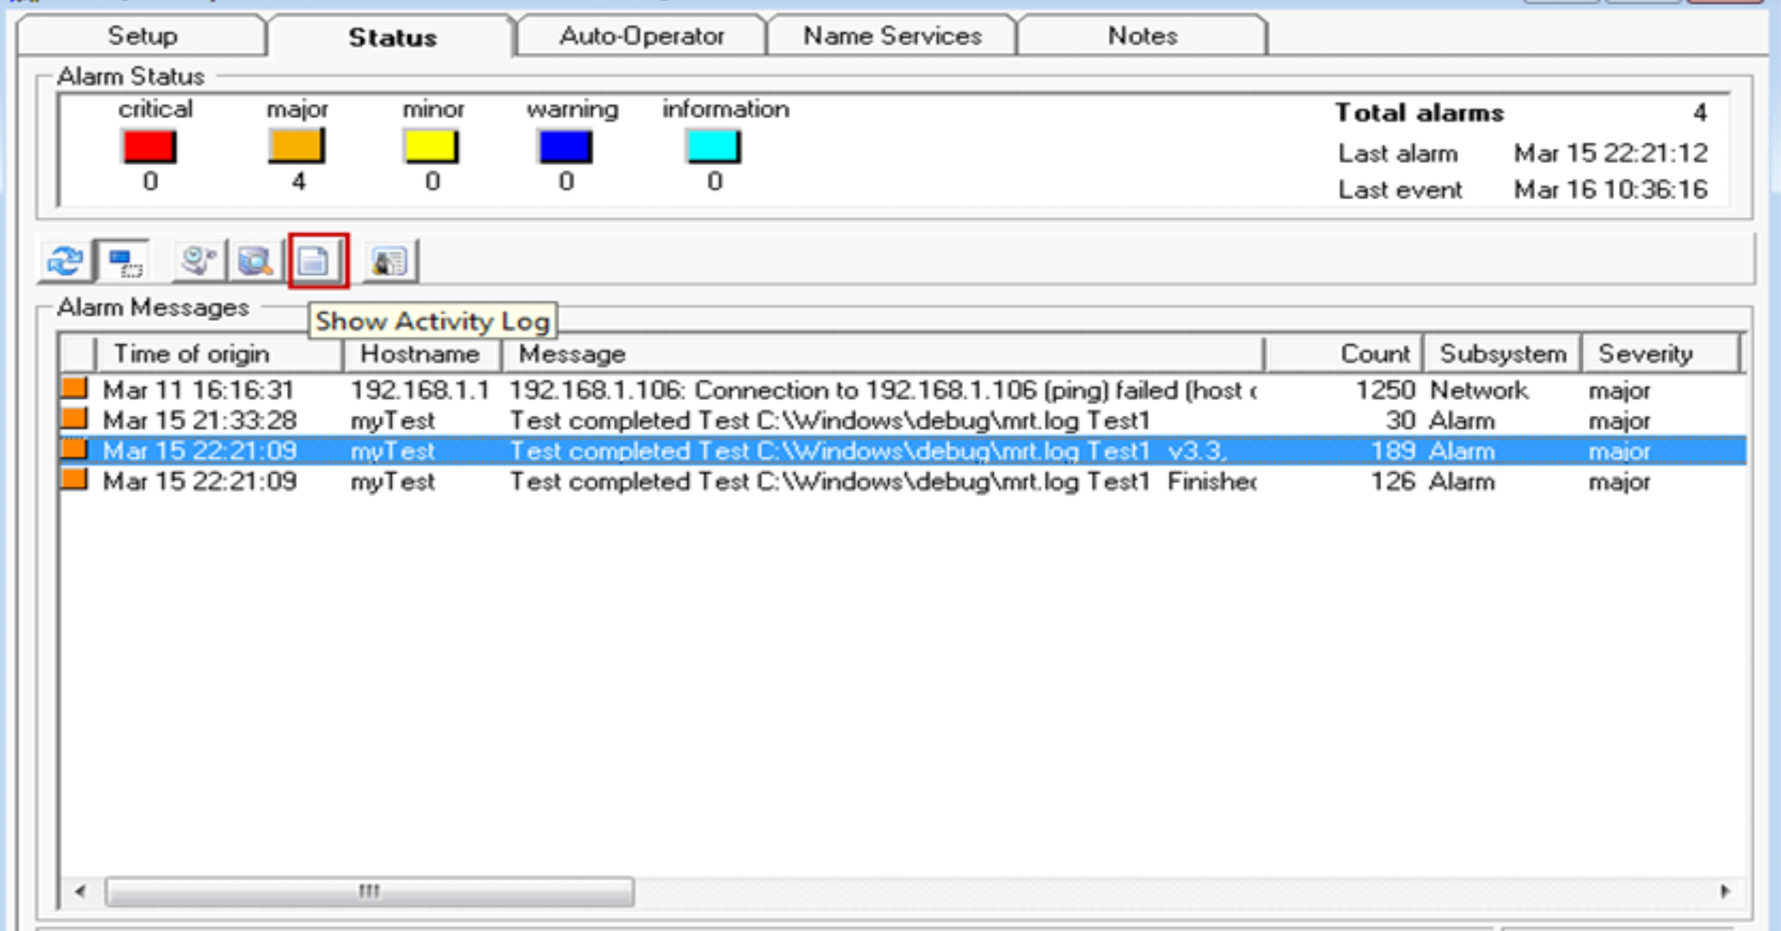Click the orange flag on Network alarm row
This screenshot has height=931, width=1781.
(x=75, y=389)
